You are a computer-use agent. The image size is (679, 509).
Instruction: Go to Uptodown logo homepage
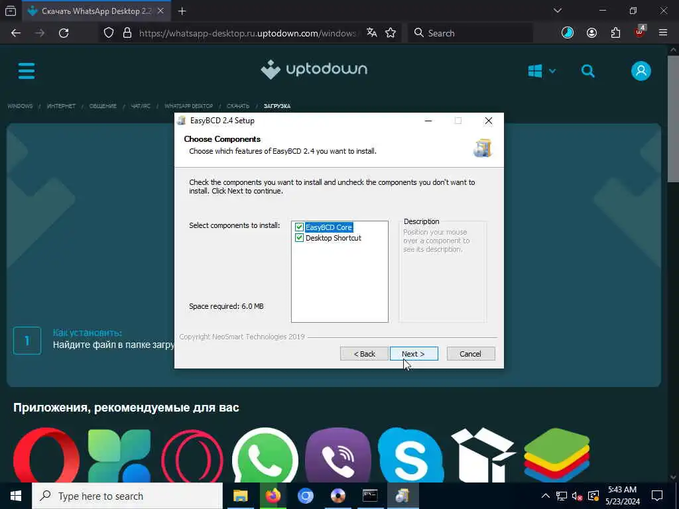[314, 69]
